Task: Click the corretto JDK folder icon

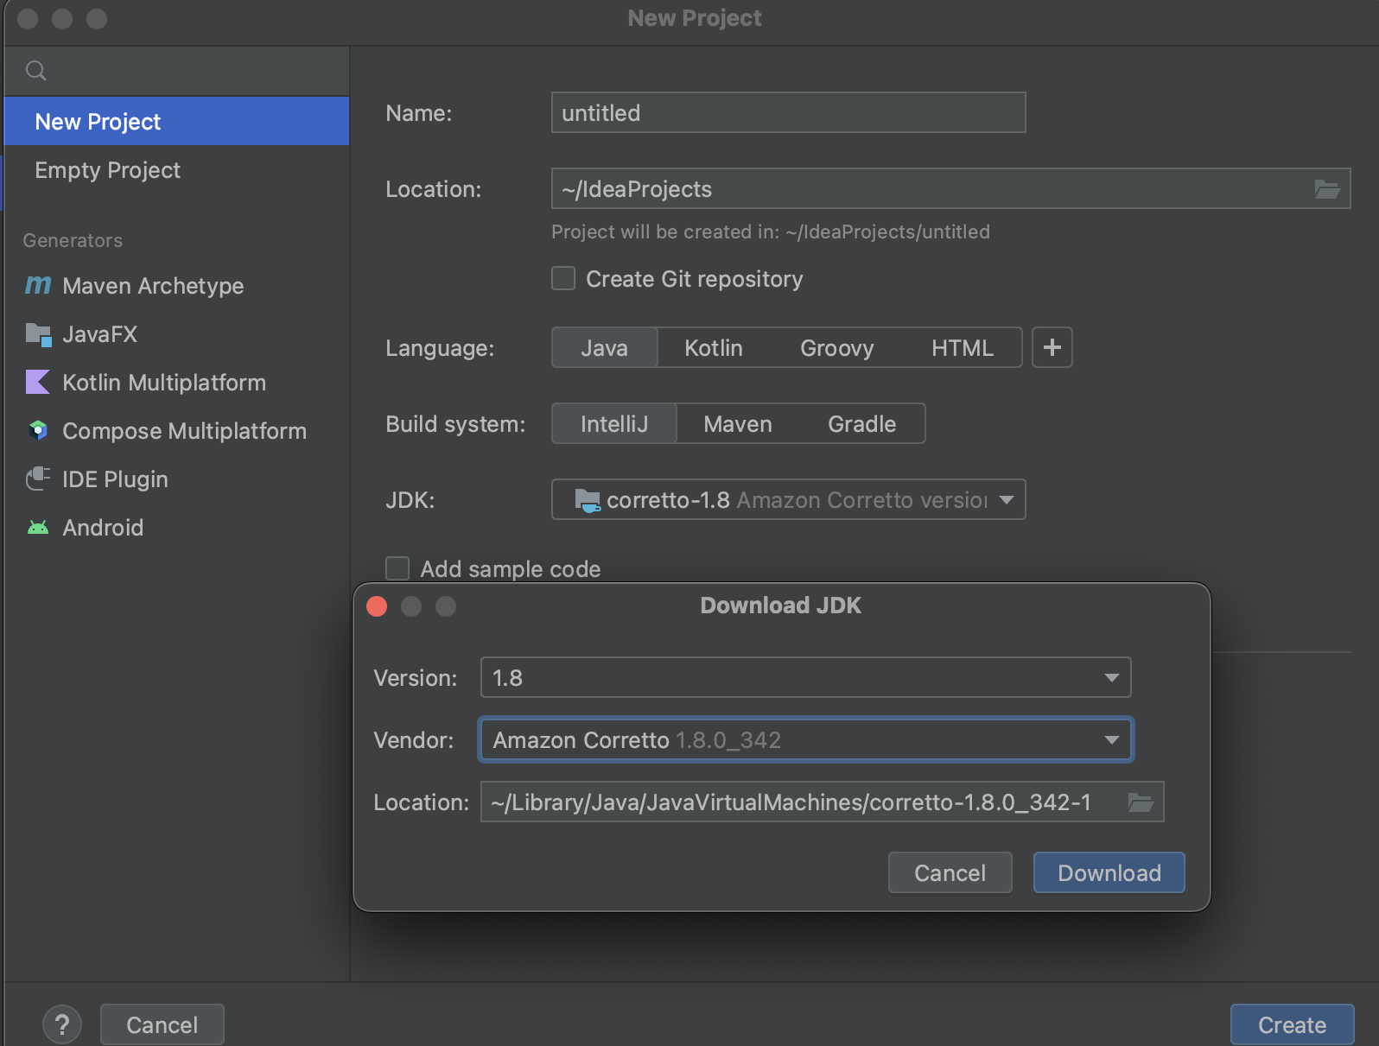Action: tap(588, 500)
